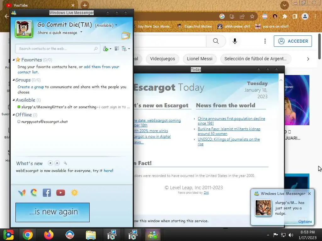Select offline contact nurppycats@escargot.chat

[x=43, y=122]
